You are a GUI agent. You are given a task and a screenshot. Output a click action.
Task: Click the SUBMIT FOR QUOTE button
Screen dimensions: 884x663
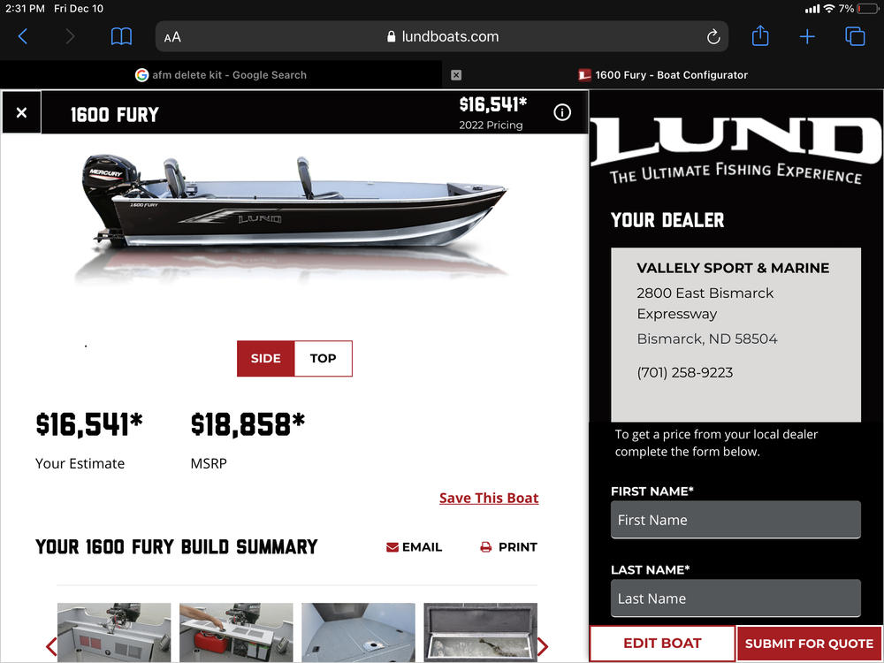coord(809,644)
